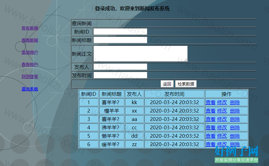Image resolution: width=269 pixels, height=166 pixels.
Task: Open 查看 for publisher dd row
Action: (x=211, y=136)
